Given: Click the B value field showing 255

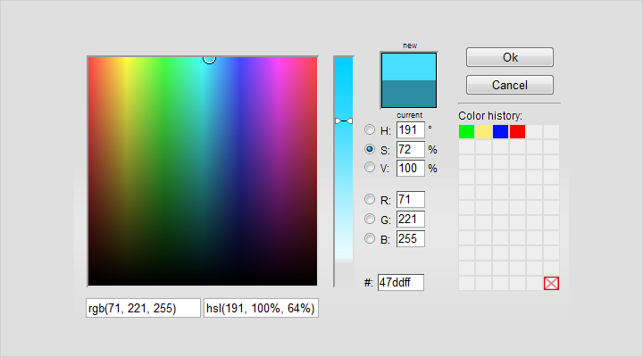Looking at the screenshot, I should [411, 239].
